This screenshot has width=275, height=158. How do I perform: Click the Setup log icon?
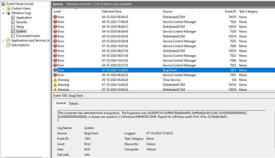tap(13, 27)
